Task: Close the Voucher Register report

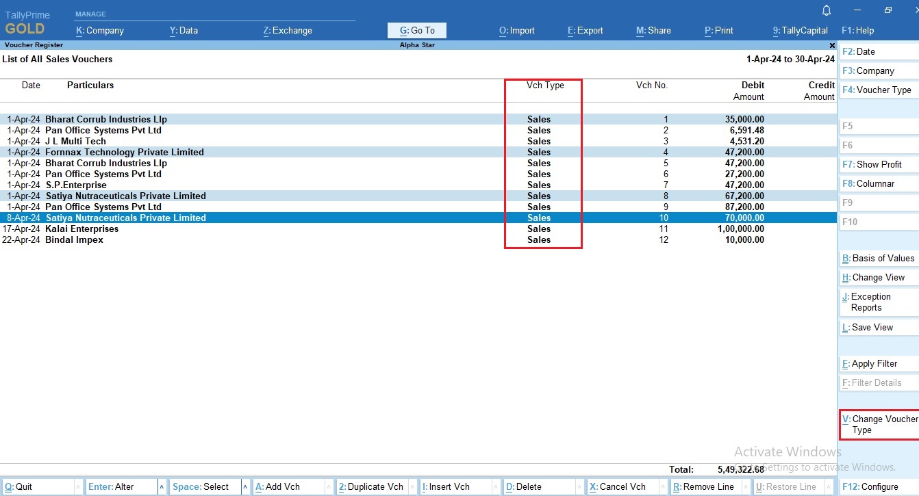Action: coord(831,45)
